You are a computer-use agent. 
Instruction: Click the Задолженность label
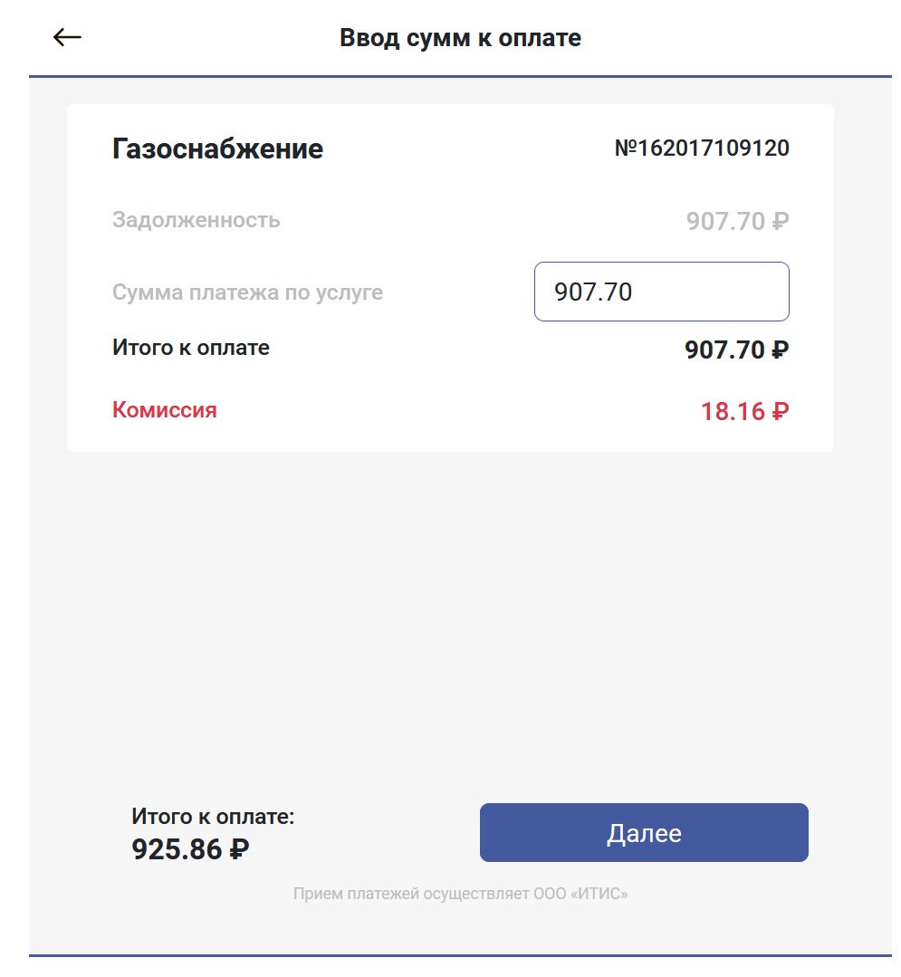click(x=196, y=220)
